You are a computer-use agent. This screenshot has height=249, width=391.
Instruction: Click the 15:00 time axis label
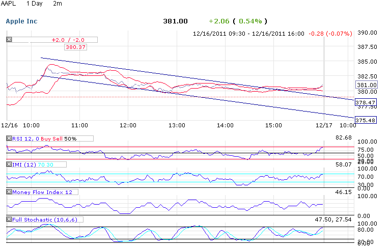coord(273,125)
